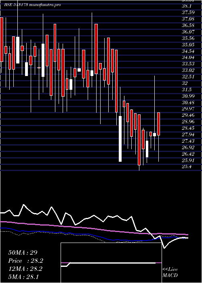The image size is (202, 283).
Task: Select the 37.59 price axis label
Action: click(188, 13)
